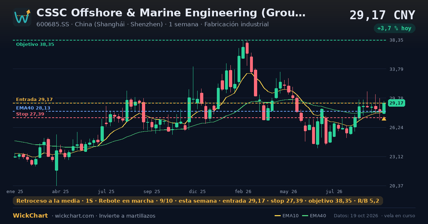Click the jul 26 date label
Viewport: 428px width, 224px height.
[x=334, y=191]
